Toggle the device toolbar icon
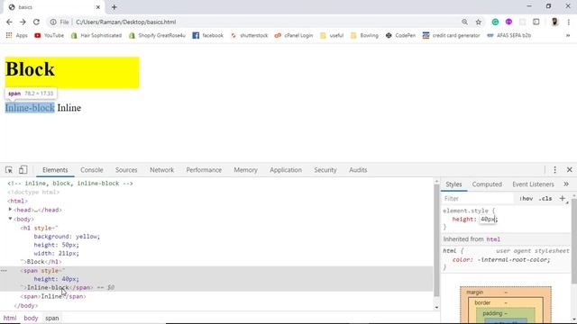The width and height of the screenshot is (577, 324). pyautogui.click(x=23, y=170)
